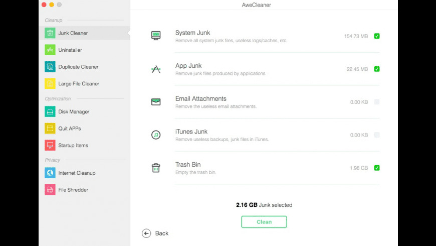Switch to Internet Cleanup menu item
This screenshot has width=436, height=246.
click(x=77, y=173)
